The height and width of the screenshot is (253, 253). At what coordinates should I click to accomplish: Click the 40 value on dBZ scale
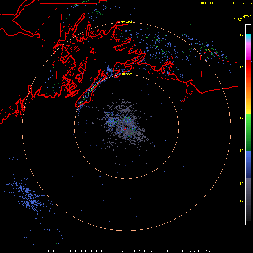coord(241,101)
